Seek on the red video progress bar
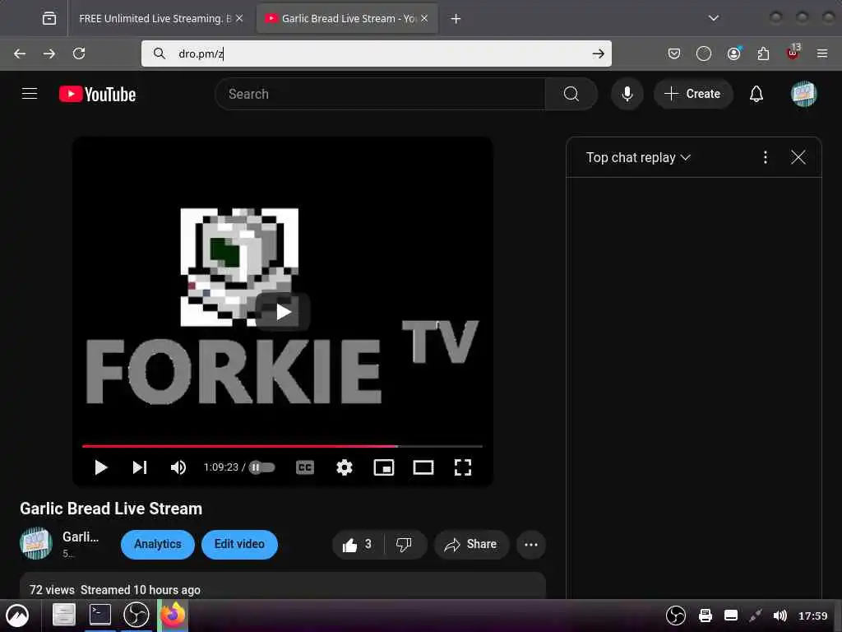Image resolution: width=842 pixels, height=632 pixels. point(283,446)
